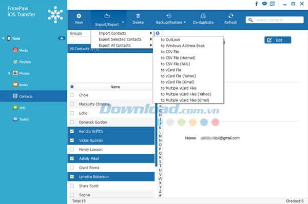Image resolution: width=308 pixels, height=204 pixels.
Task: Check the Dominick Gordon checkbox
Action: 72,122
